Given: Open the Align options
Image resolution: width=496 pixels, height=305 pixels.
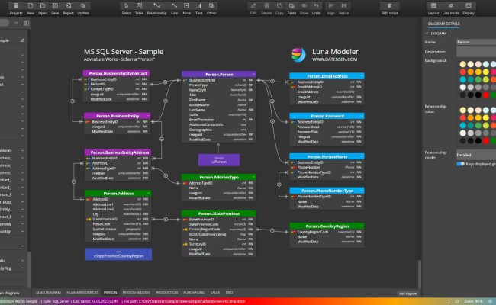Looking at the screenshot, I should (331, 8).
